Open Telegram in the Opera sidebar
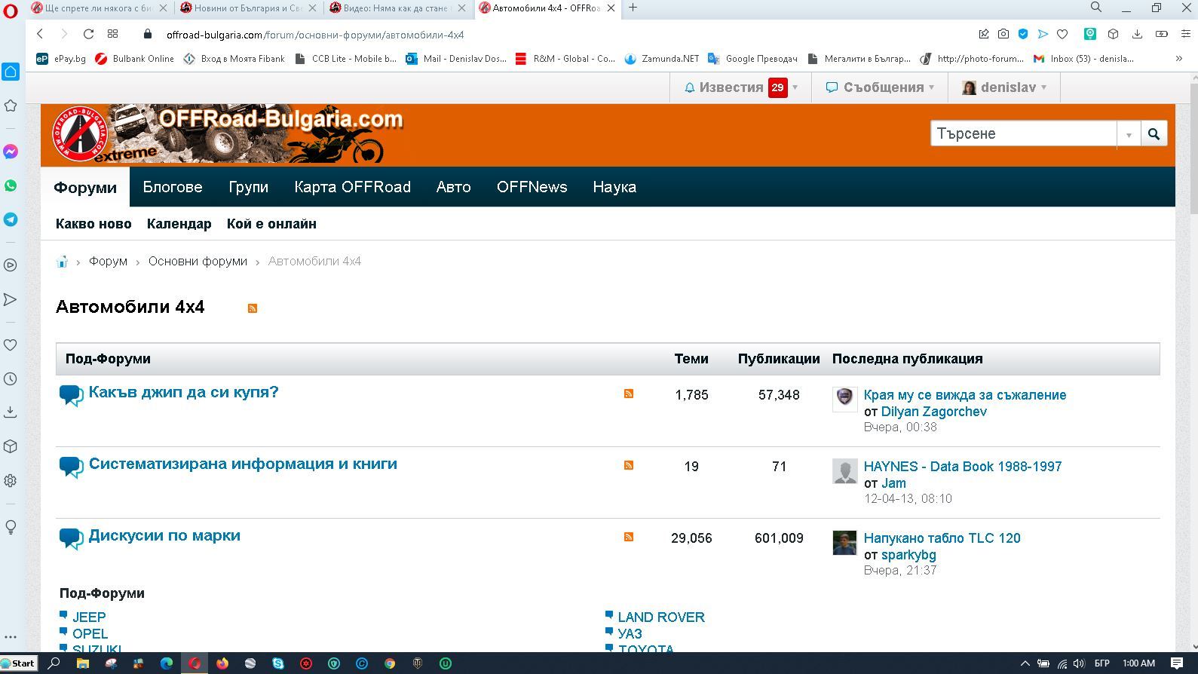Image resolution: width=1198 pixels, height=674 pixels. point(11,219)
